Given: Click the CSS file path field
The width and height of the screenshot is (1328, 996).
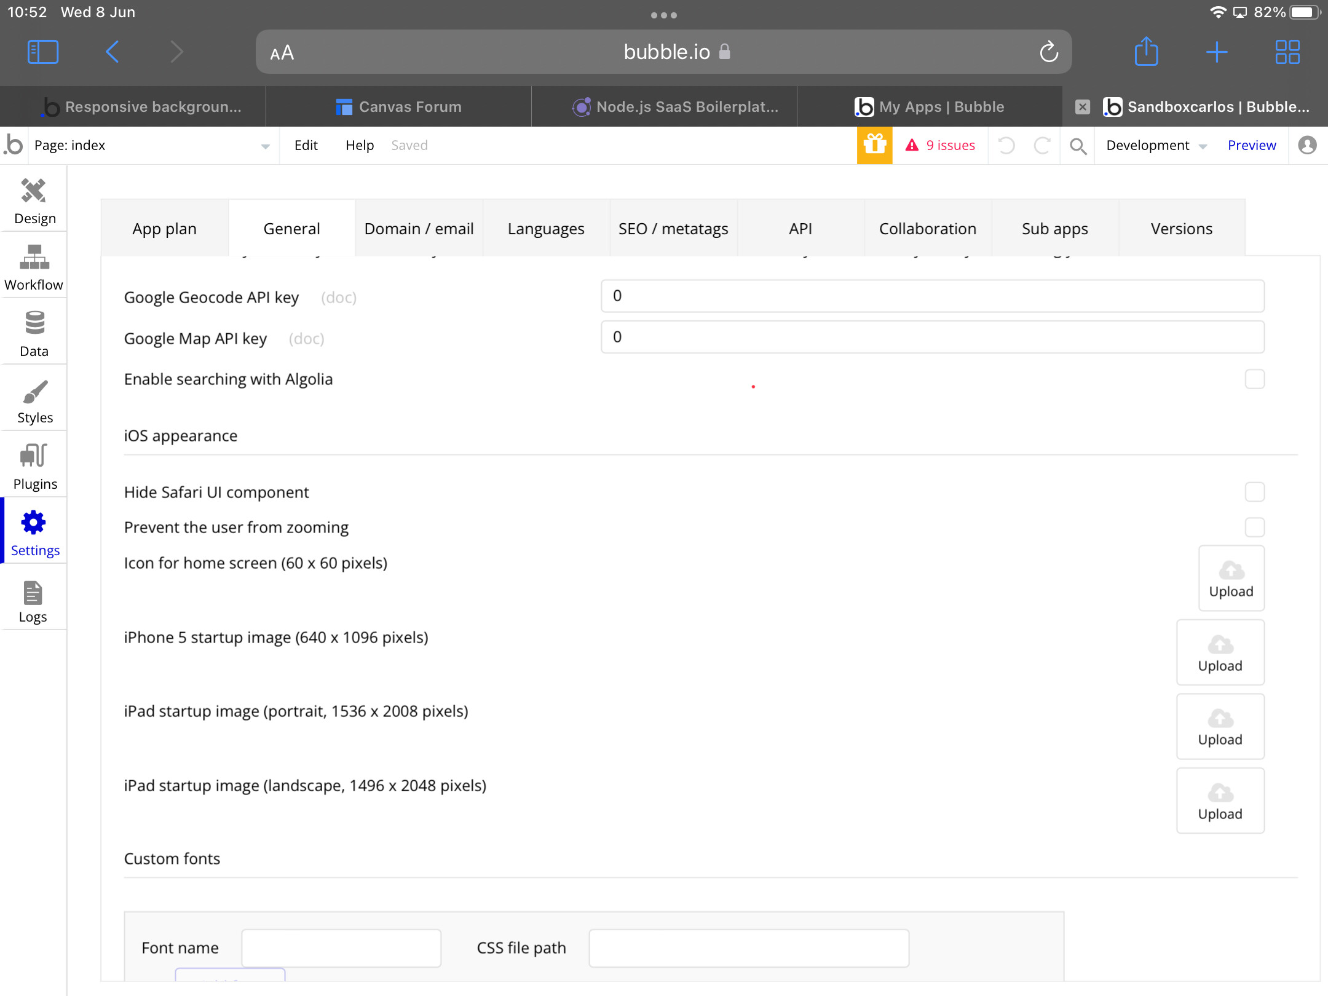Looking at the screenshot, I should (x=749, y=948).
